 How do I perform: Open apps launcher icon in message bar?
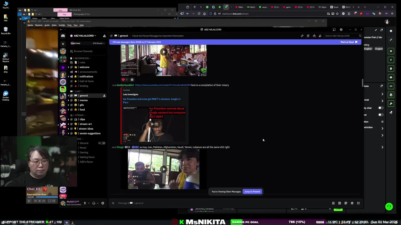click(358, 203)
